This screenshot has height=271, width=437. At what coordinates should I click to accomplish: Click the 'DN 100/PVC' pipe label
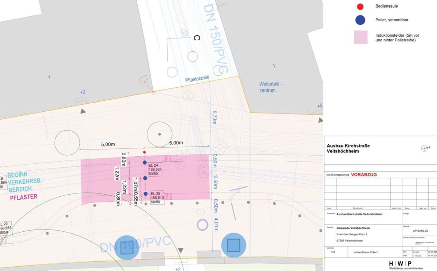[x=135, y=246]
